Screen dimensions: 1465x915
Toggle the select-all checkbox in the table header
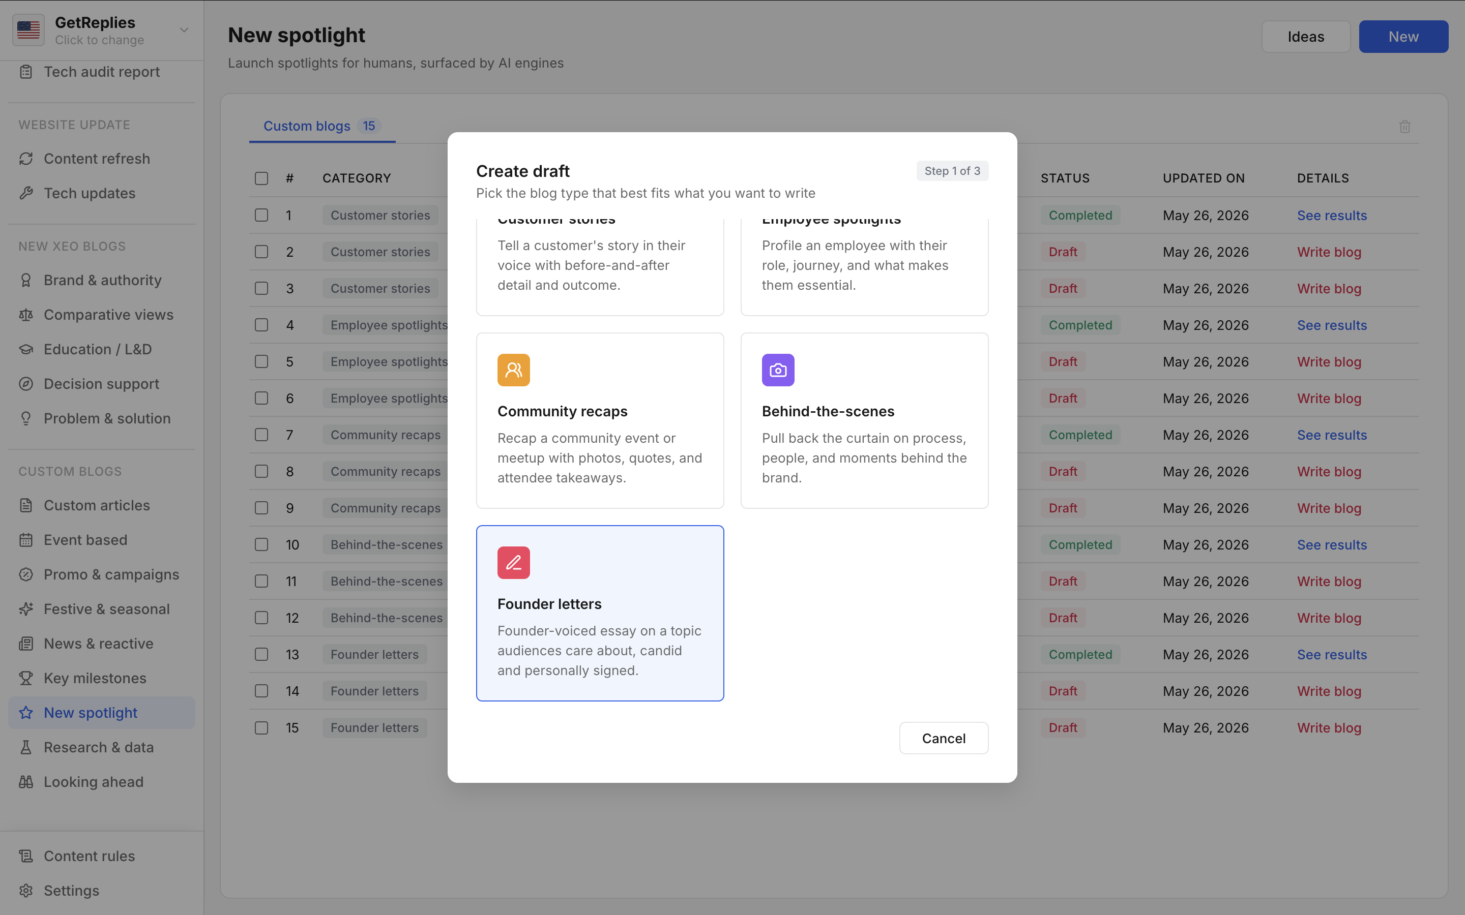click(261, 178)
